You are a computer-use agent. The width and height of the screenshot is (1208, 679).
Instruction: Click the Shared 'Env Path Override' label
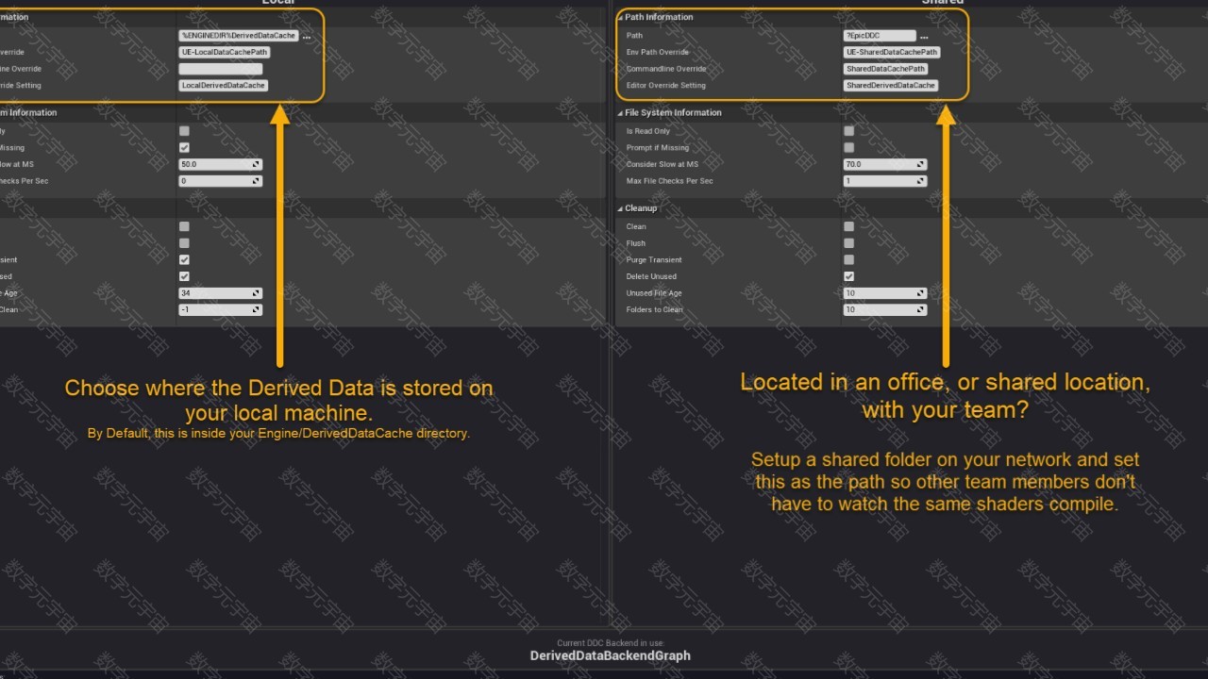click(x=658, y=53)
